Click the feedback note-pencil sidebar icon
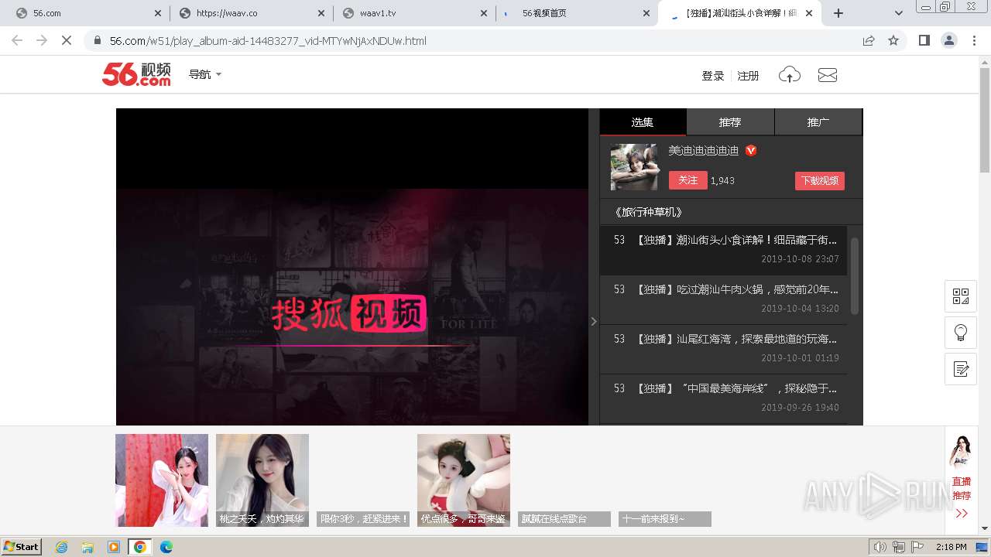This screenshot has height=557, width=991. (961, 369)
